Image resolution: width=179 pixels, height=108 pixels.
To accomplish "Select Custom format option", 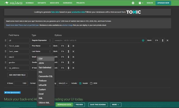I will [x=46, y=90].
